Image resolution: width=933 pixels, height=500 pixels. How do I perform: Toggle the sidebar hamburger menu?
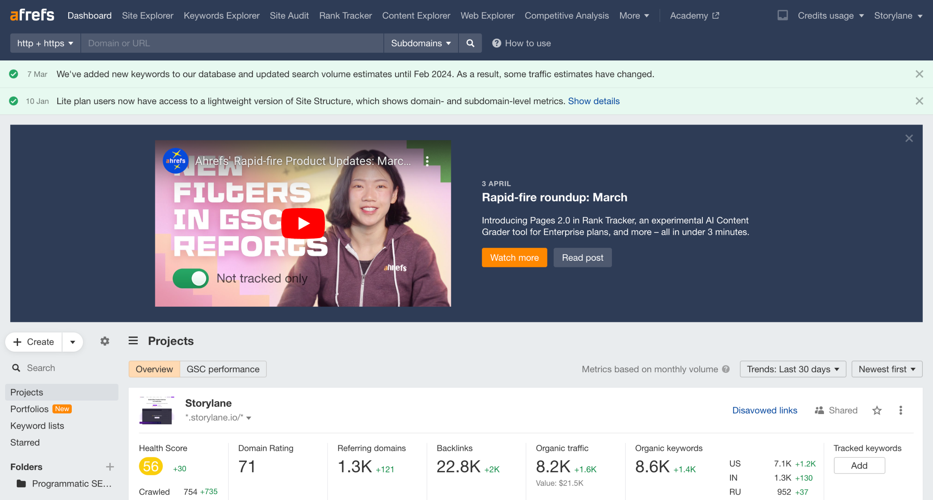[133, 341]
